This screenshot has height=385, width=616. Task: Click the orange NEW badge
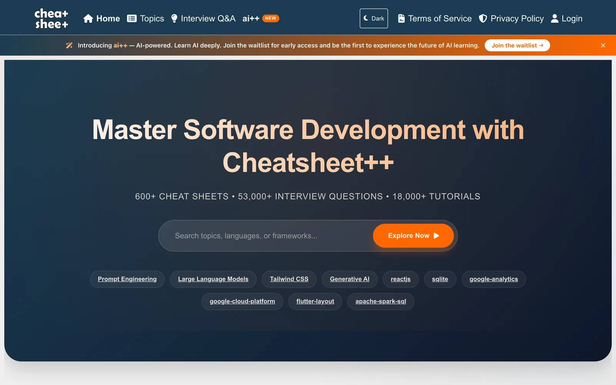[x=271, y=18]
